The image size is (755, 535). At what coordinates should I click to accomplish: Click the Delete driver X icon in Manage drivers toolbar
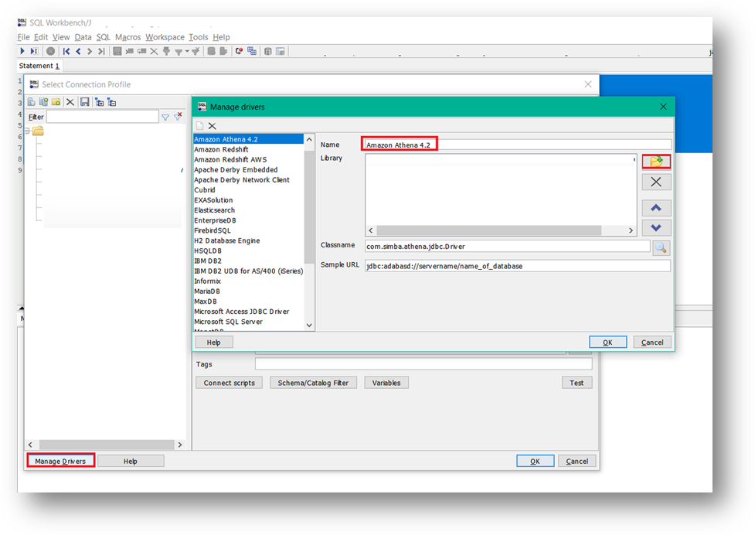point(212,126)
